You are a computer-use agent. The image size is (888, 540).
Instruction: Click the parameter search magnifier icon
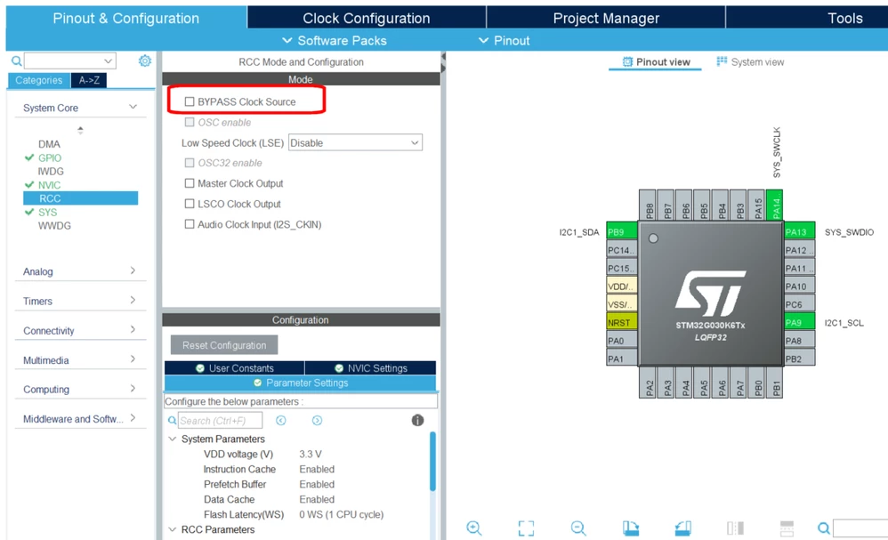pos(172,421)
